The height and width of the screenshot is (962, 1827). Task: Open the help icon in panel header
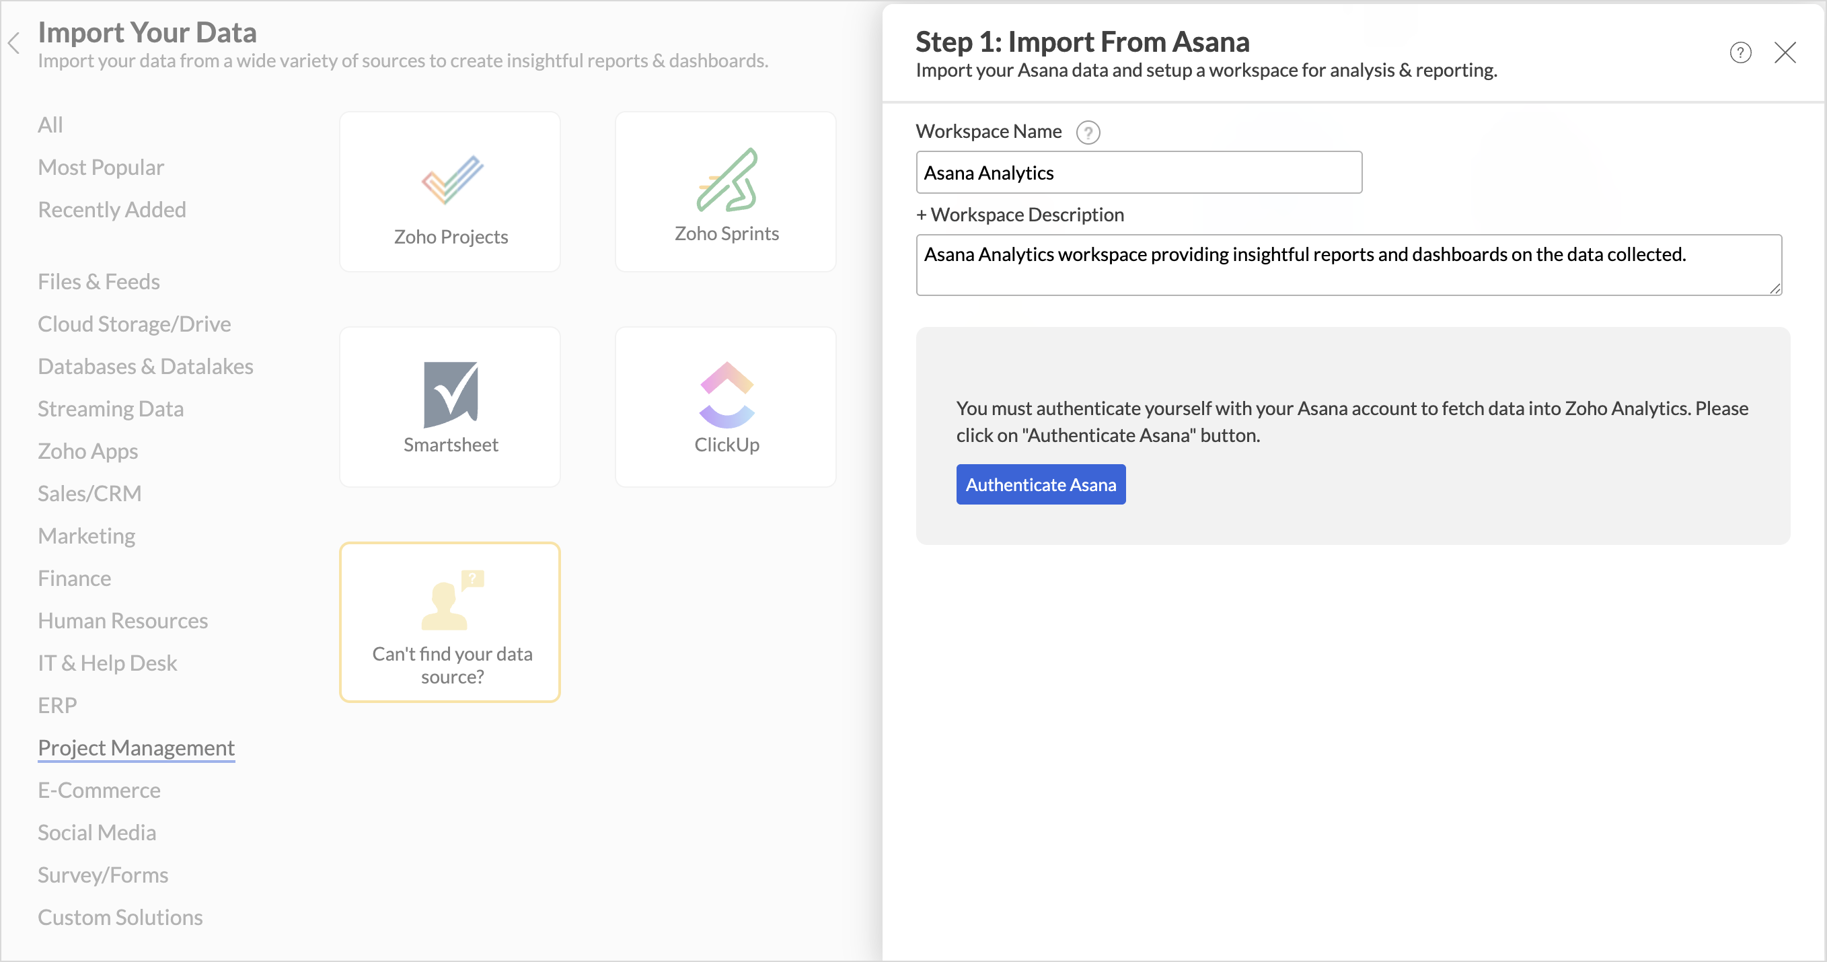[1740, 52]
